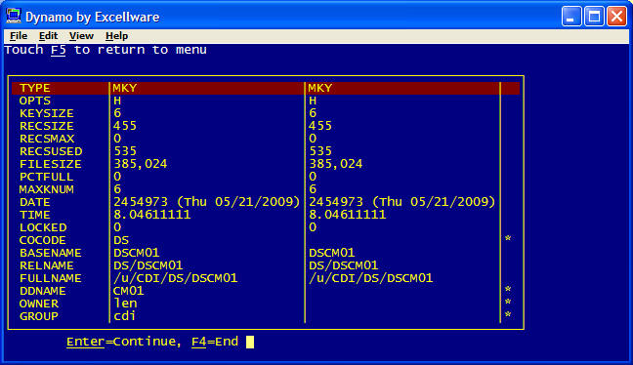
Task: Select the GROUP row label
Action: pos(39,316)
